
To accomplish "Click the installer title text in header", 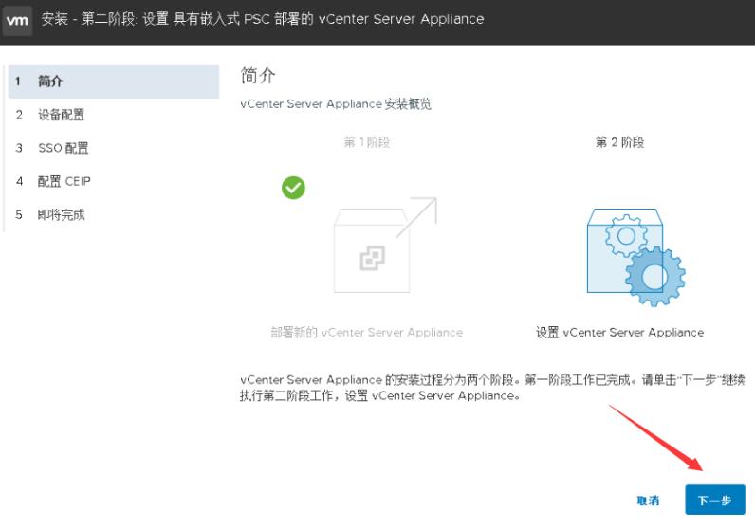I will 263,19.
